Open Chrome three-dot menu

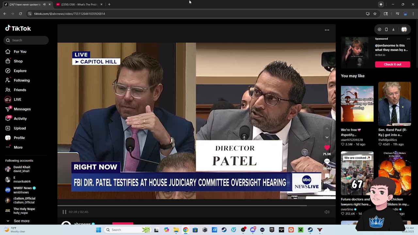pos(413,14)
